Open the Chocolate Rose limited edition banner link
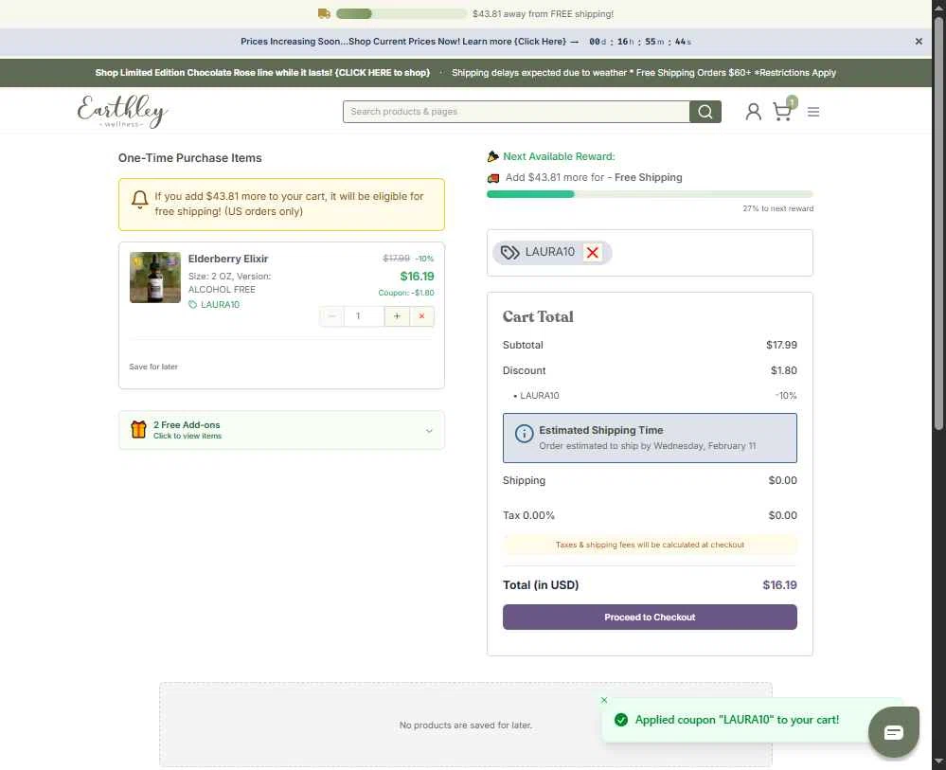This screenshot has width=946, height=770. [x=262, y=72]
